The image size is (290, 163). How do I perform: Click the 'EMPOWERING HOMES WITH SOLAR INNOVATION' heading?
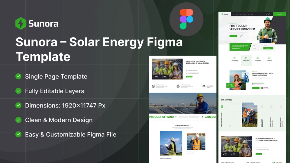[262, 74]
